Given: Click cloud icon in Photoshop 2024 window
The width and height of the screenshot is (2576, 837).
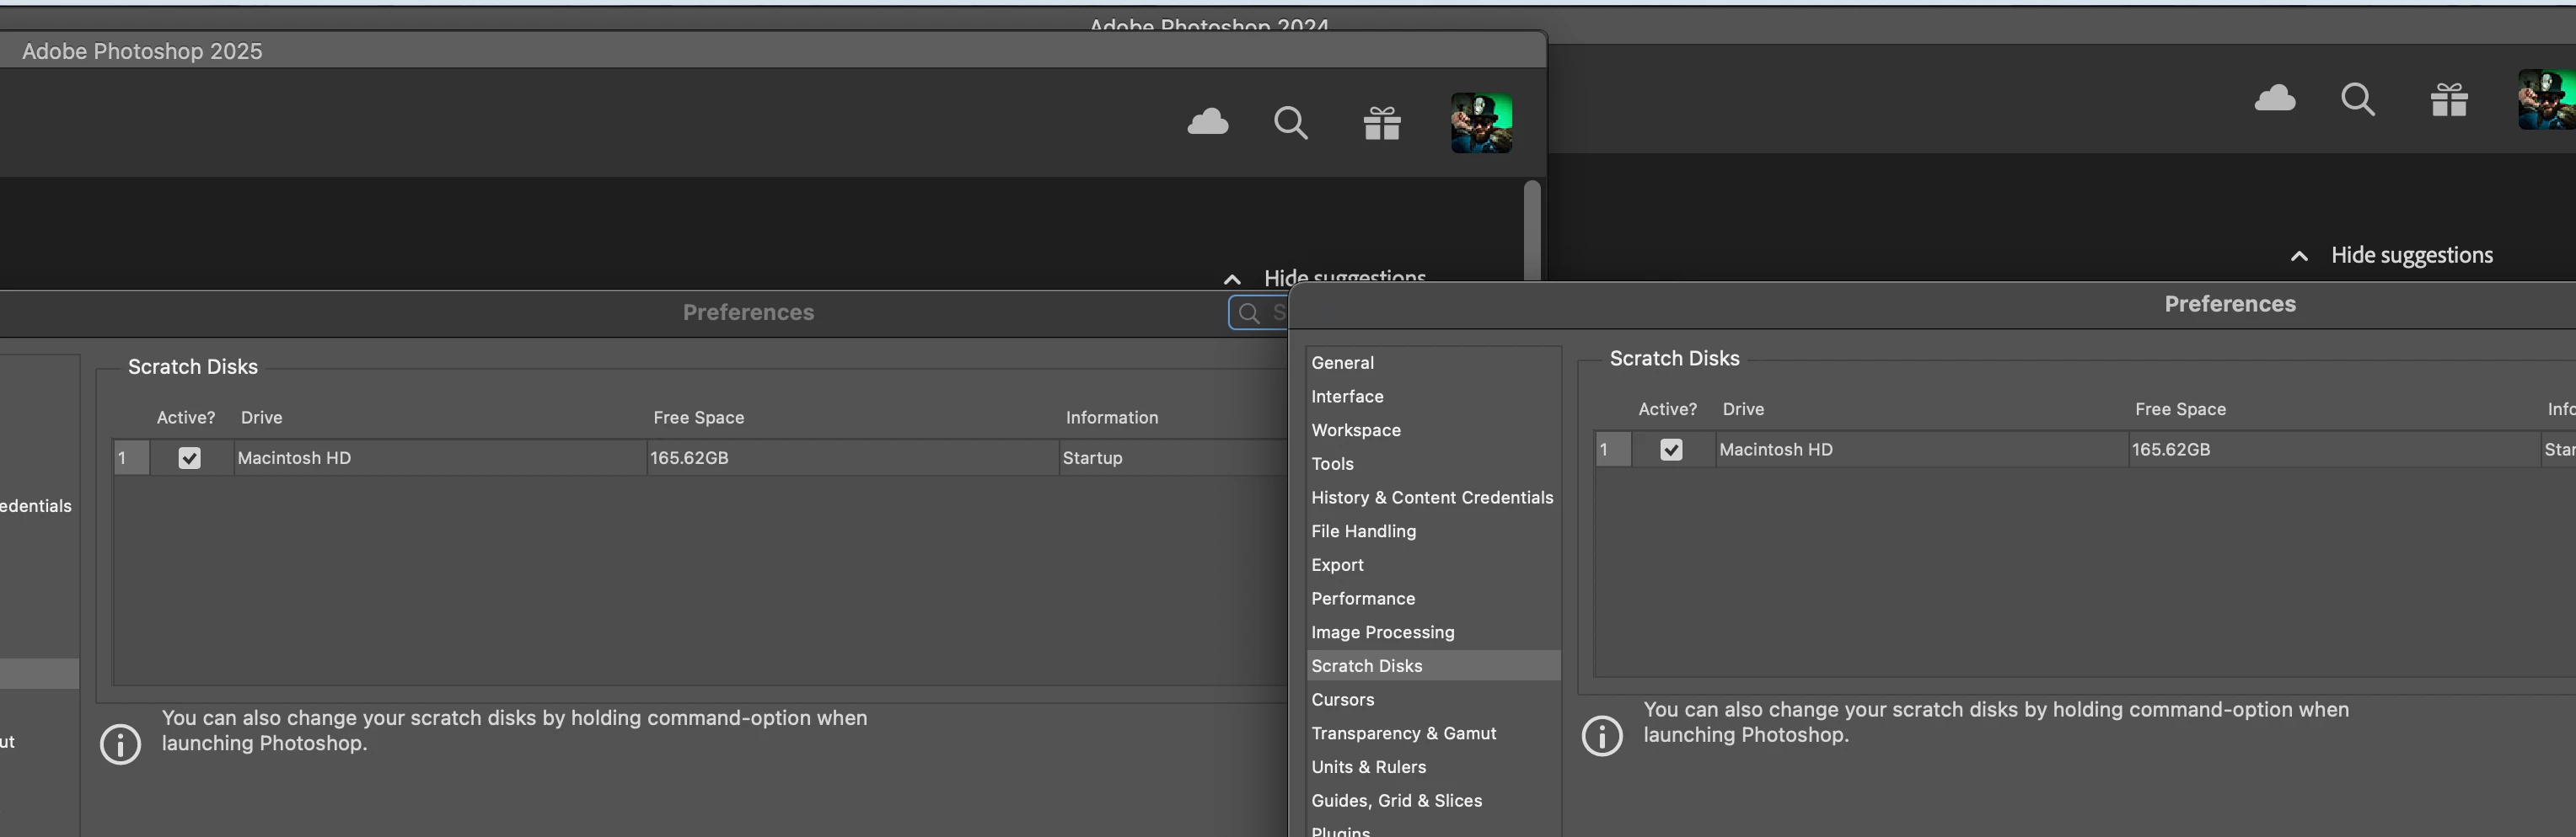Looking at the screenshot, I should pos(2275,98).
